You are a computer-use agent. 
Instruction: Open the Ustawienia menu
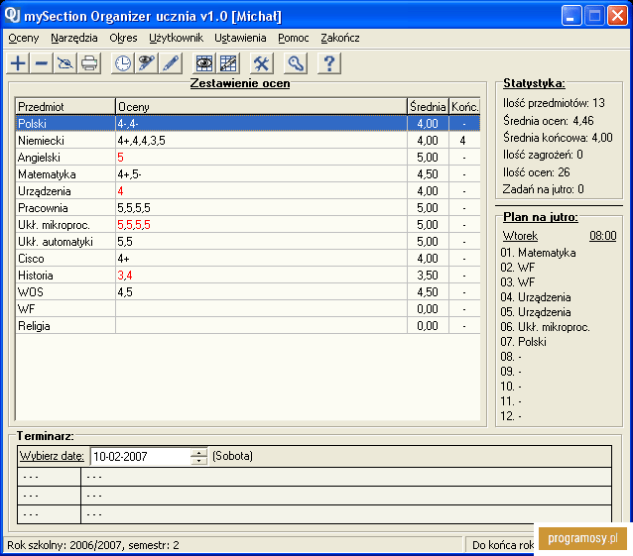coord(240,38)
